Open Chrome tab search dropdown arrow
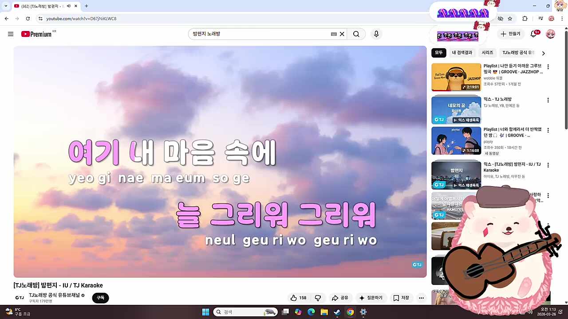Viewport: 568px width, 319px height. (x=6, y=6)
